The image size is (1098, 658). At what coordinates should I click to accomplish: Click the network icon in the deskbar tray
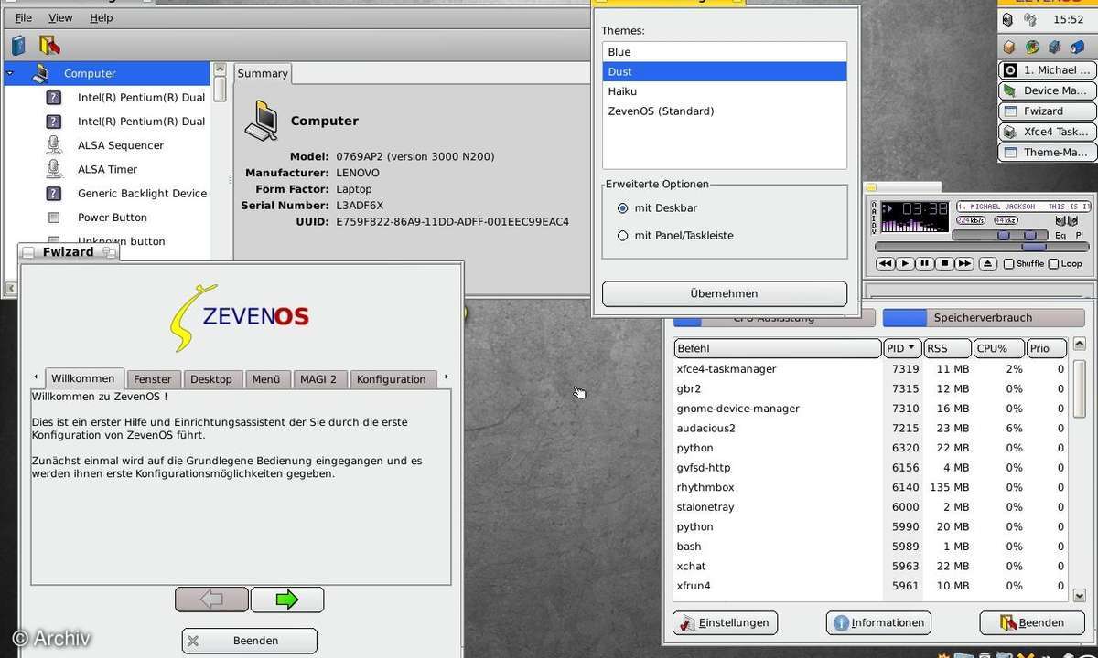[x=1031, y=19]
